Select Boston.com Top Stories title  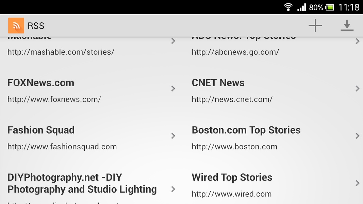coord(246,130)
